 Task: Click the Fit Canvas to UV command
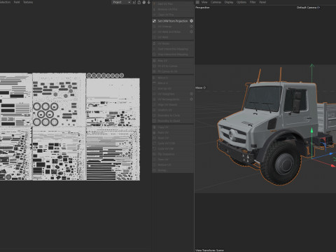click(173, 71)
